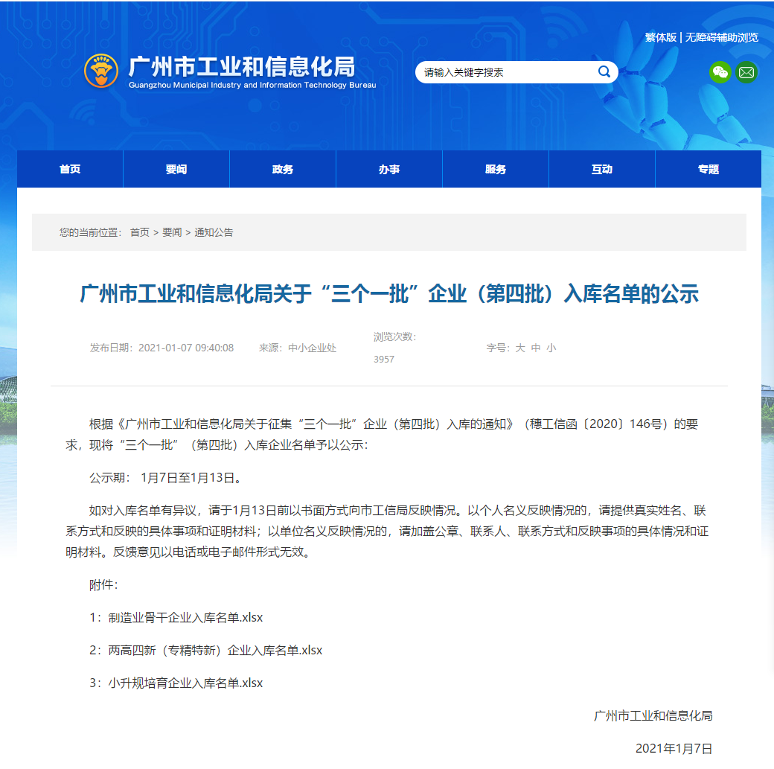
Task: Click the green email envelope icon
Action: point(746,72)
